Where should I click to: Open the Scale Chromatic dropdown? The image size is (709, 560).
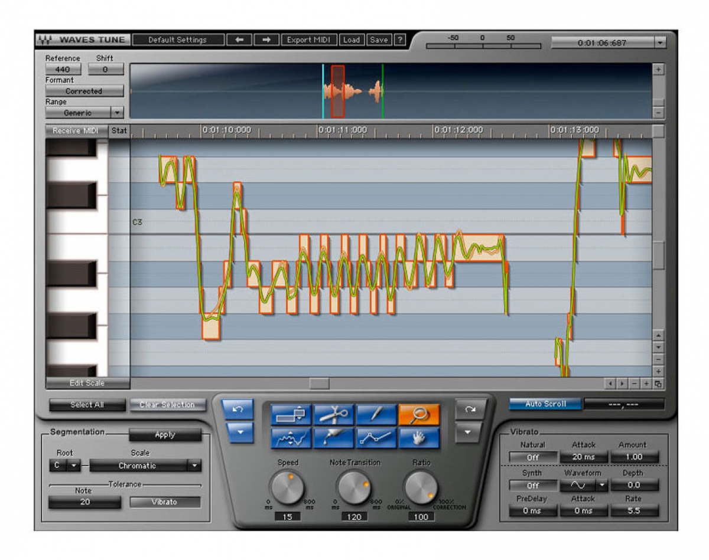(x=145, y=466)
